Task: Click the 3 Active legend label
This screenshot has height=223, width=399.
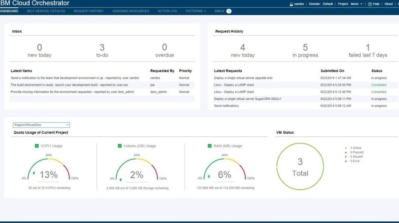Action: click(356, 148)
